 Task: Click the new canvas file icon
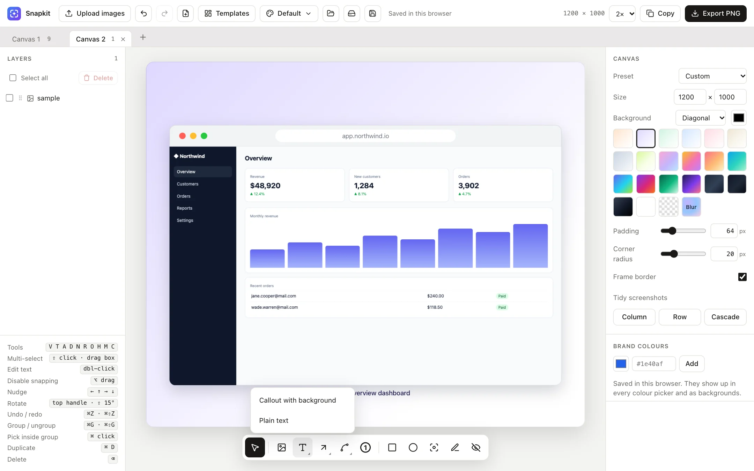(185, 13)
